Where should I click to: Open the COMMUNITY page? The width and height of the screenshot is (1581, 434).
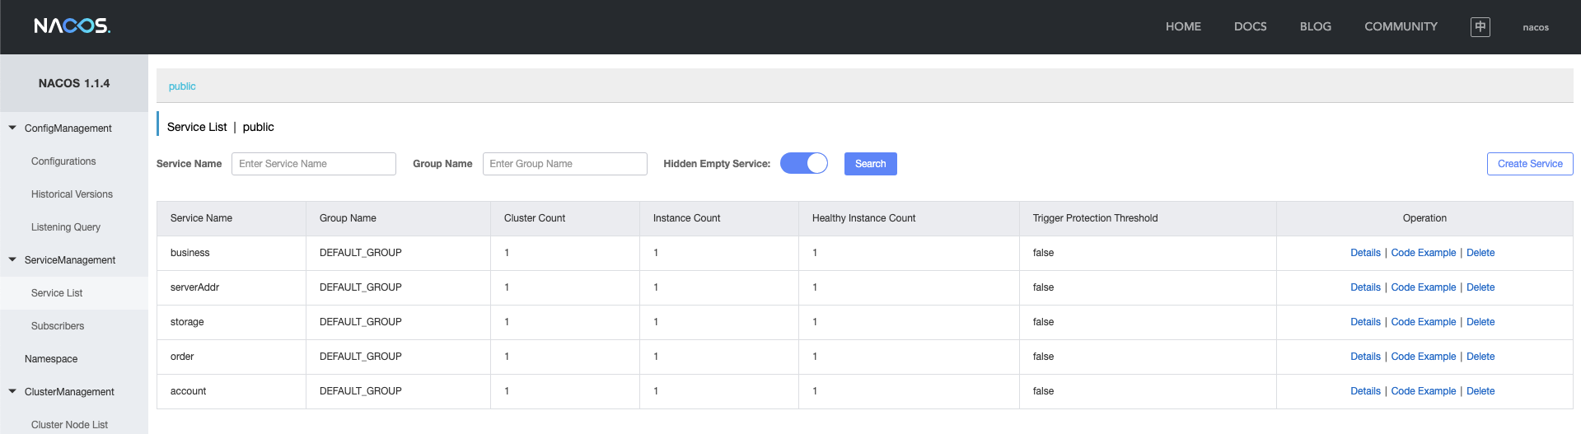tap(1401, 26)
